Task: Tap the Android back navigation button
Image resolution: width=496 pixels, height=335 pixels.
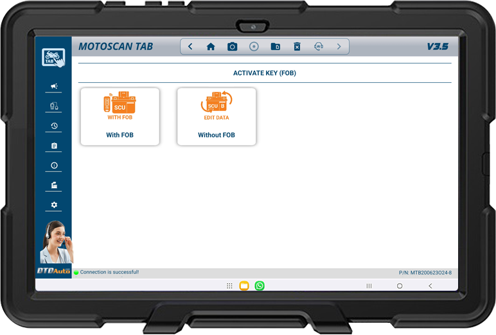Action: 430,286
